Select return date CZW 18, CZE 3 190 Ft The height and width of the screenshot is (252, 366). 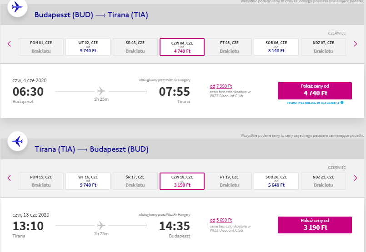(x=182, y=181)
